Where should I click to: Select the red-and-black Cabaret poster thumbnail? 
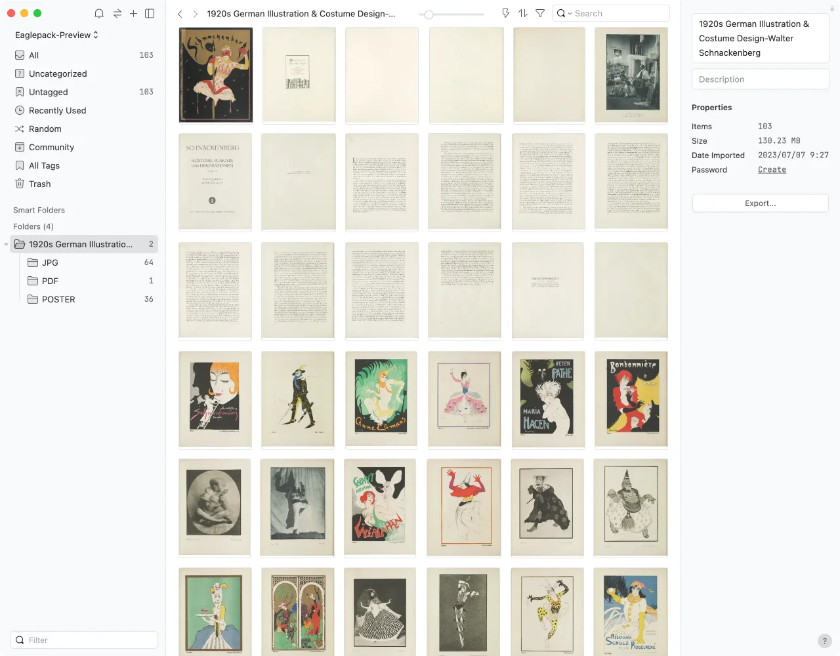click(x=380, y=508)
